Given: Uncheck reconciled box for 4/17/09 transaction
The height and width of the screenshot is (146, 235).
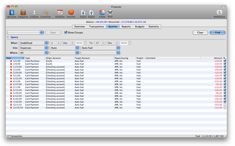Looking at the screenshot, I should pos(225,84).
